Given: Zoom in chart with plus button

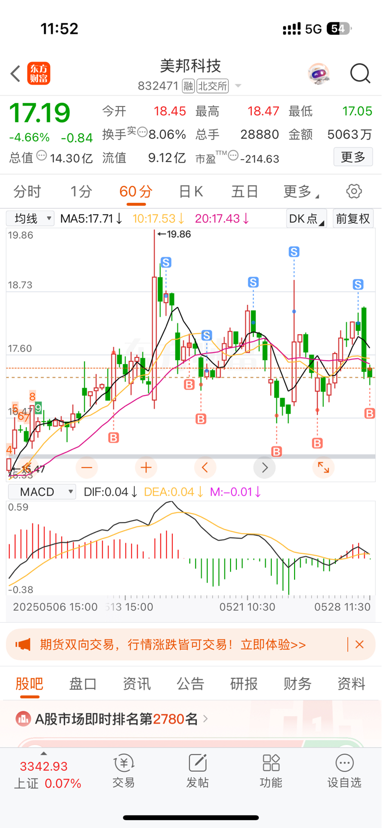Looking at the screenshot, I should [146, 467].
